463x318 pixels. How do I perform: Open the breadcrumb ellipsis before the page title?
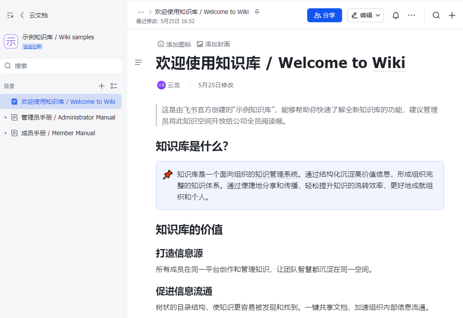coord(141,12)
